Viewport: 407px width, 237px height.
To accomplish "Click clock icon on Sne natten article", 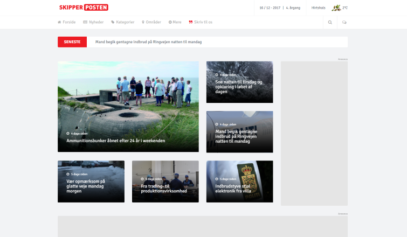I will (217, 75).
